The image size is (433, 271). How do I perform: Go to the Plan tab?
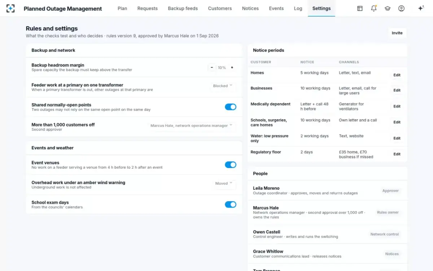[122, 8]
